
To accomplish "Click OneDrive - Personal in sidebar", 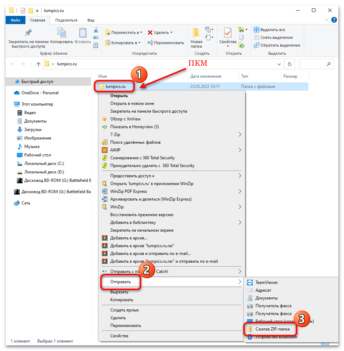I will coord(40,93).
